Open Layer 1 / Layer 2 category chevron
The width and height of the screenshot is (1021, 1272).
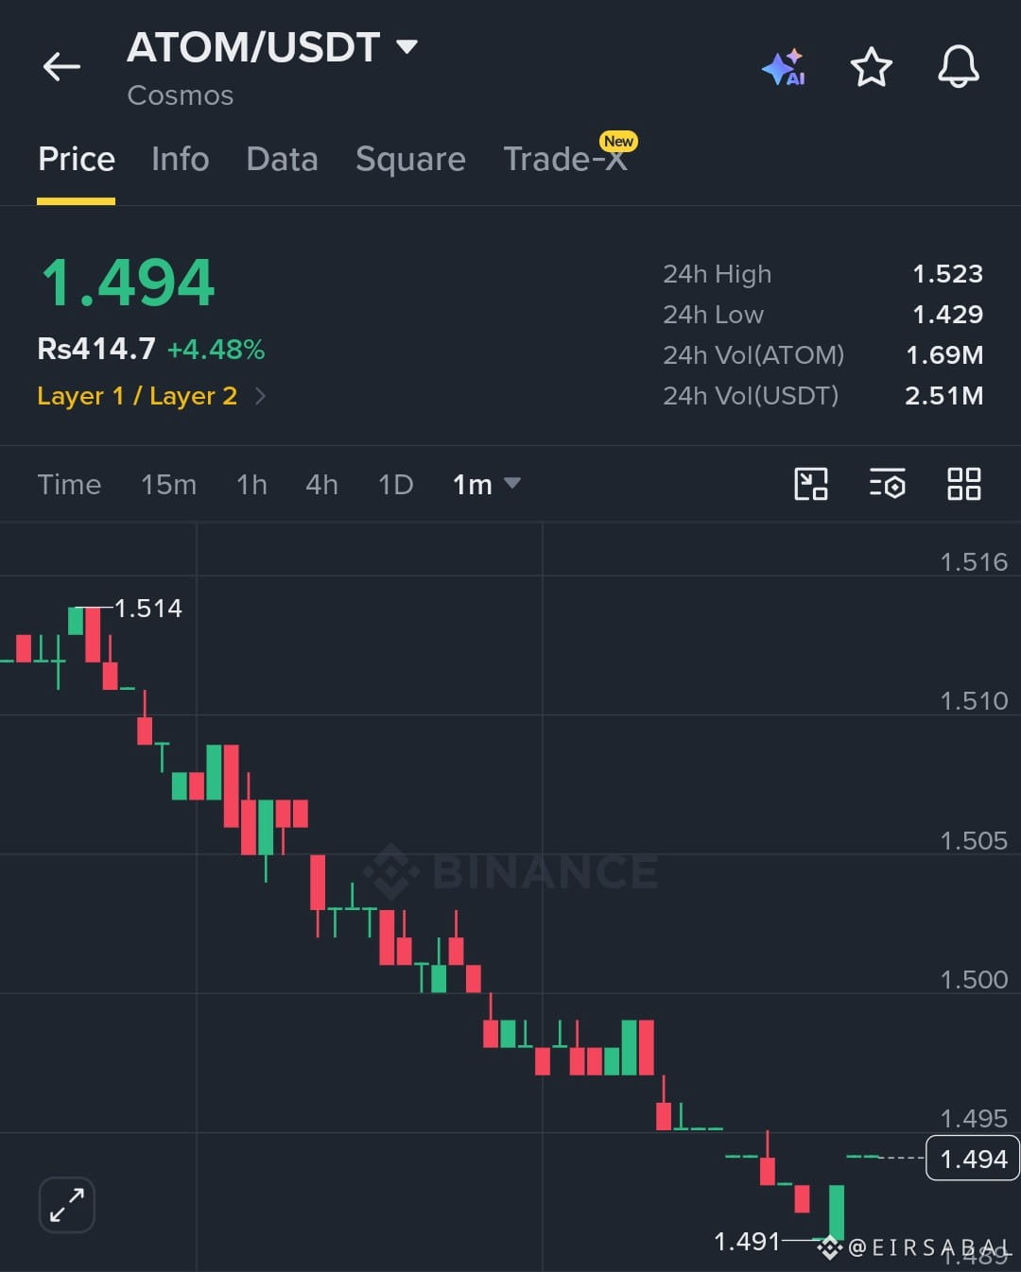(x=260, y=396)
